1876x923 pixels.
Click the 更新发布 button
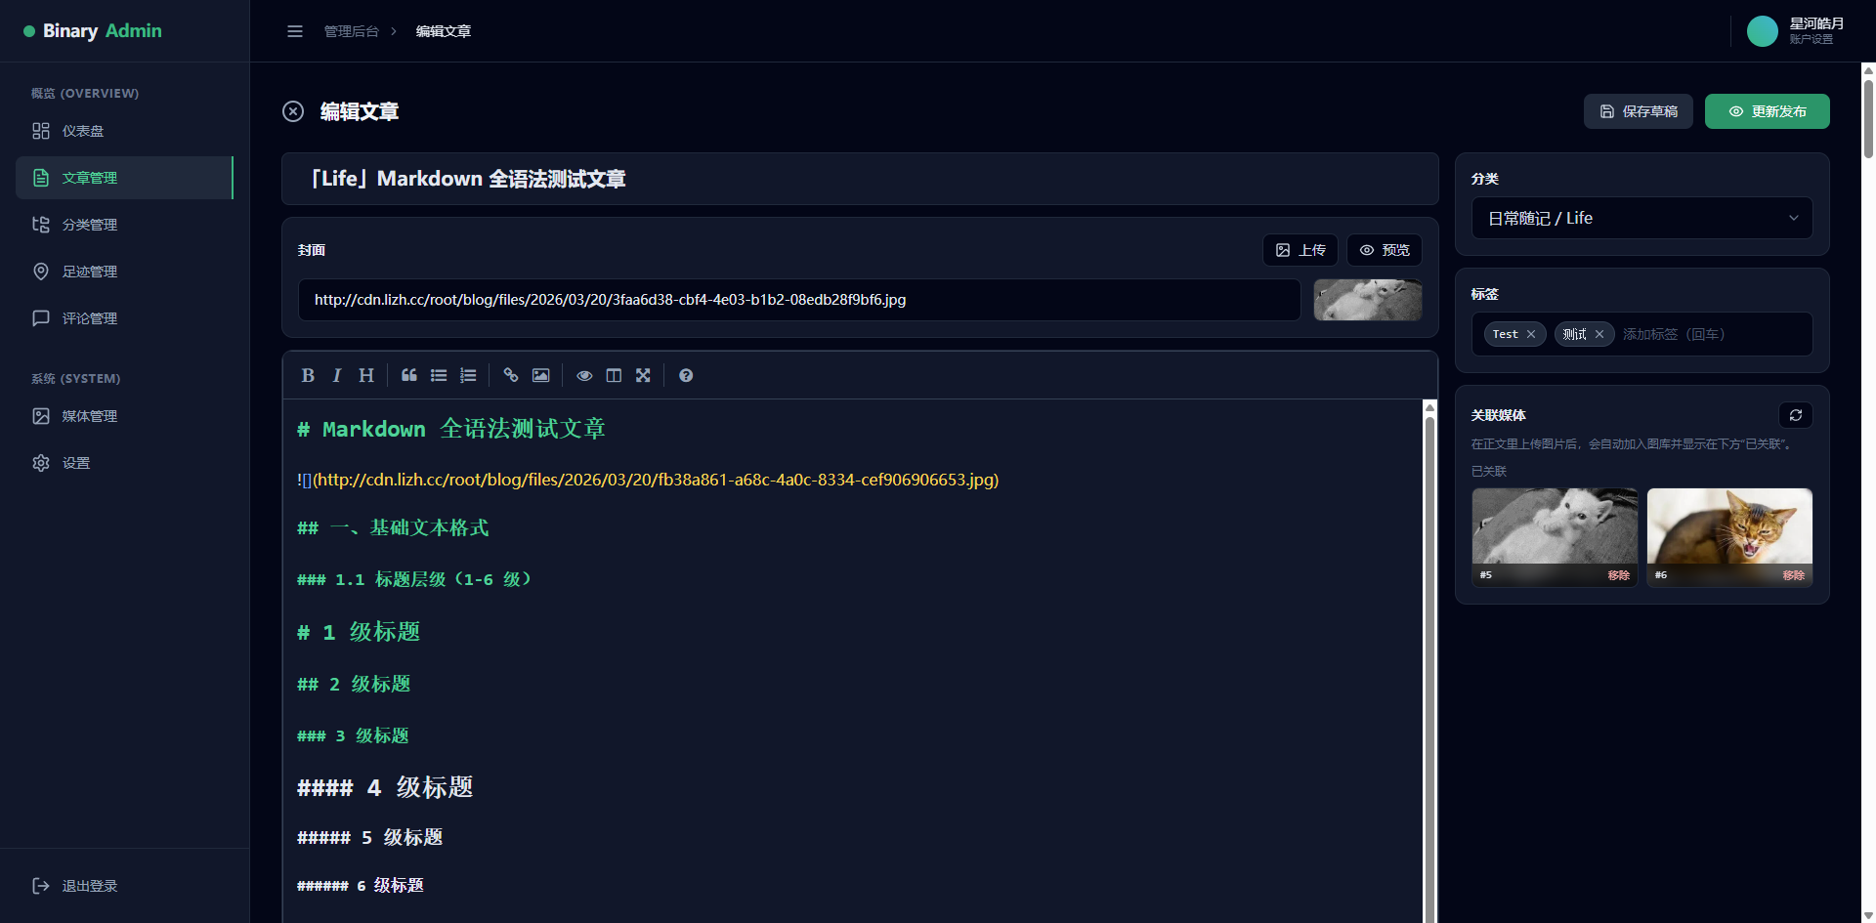click(x=1768, y=111)
